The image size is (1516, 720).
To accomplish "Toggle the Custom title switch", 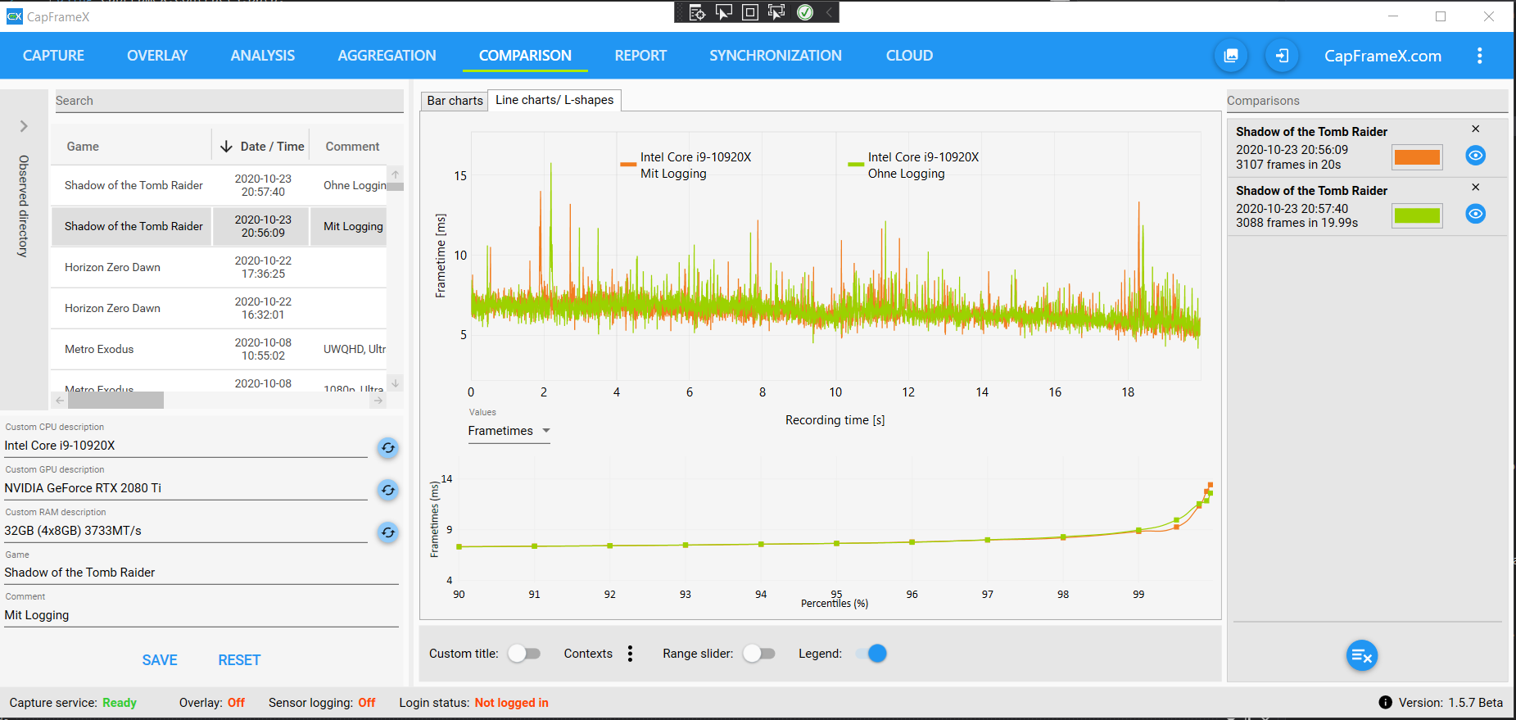I will point(524,654).
